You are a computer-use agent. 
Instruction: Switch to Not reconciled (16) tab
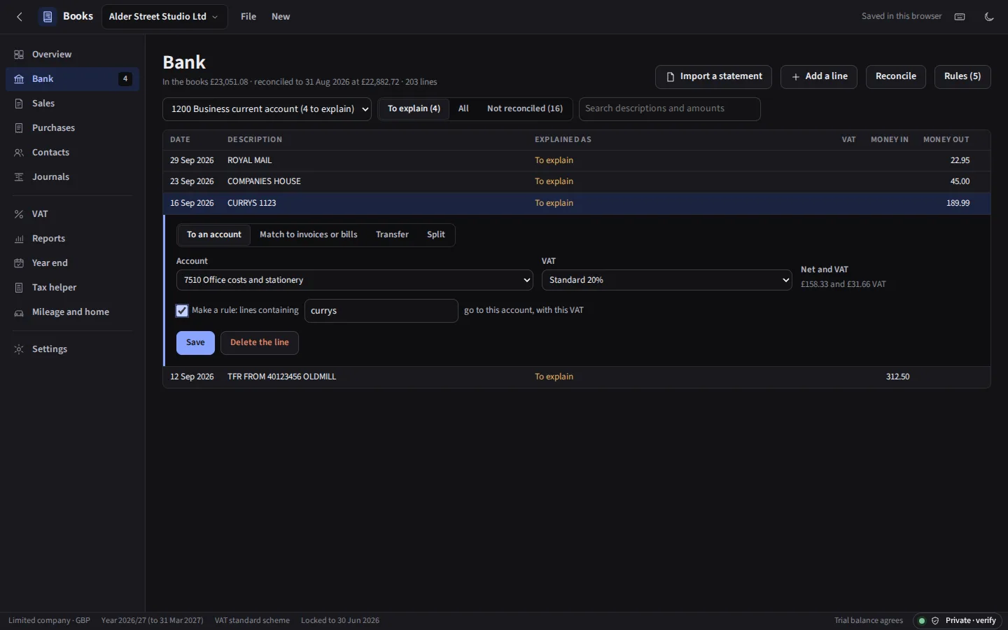[x=525, y=108]
